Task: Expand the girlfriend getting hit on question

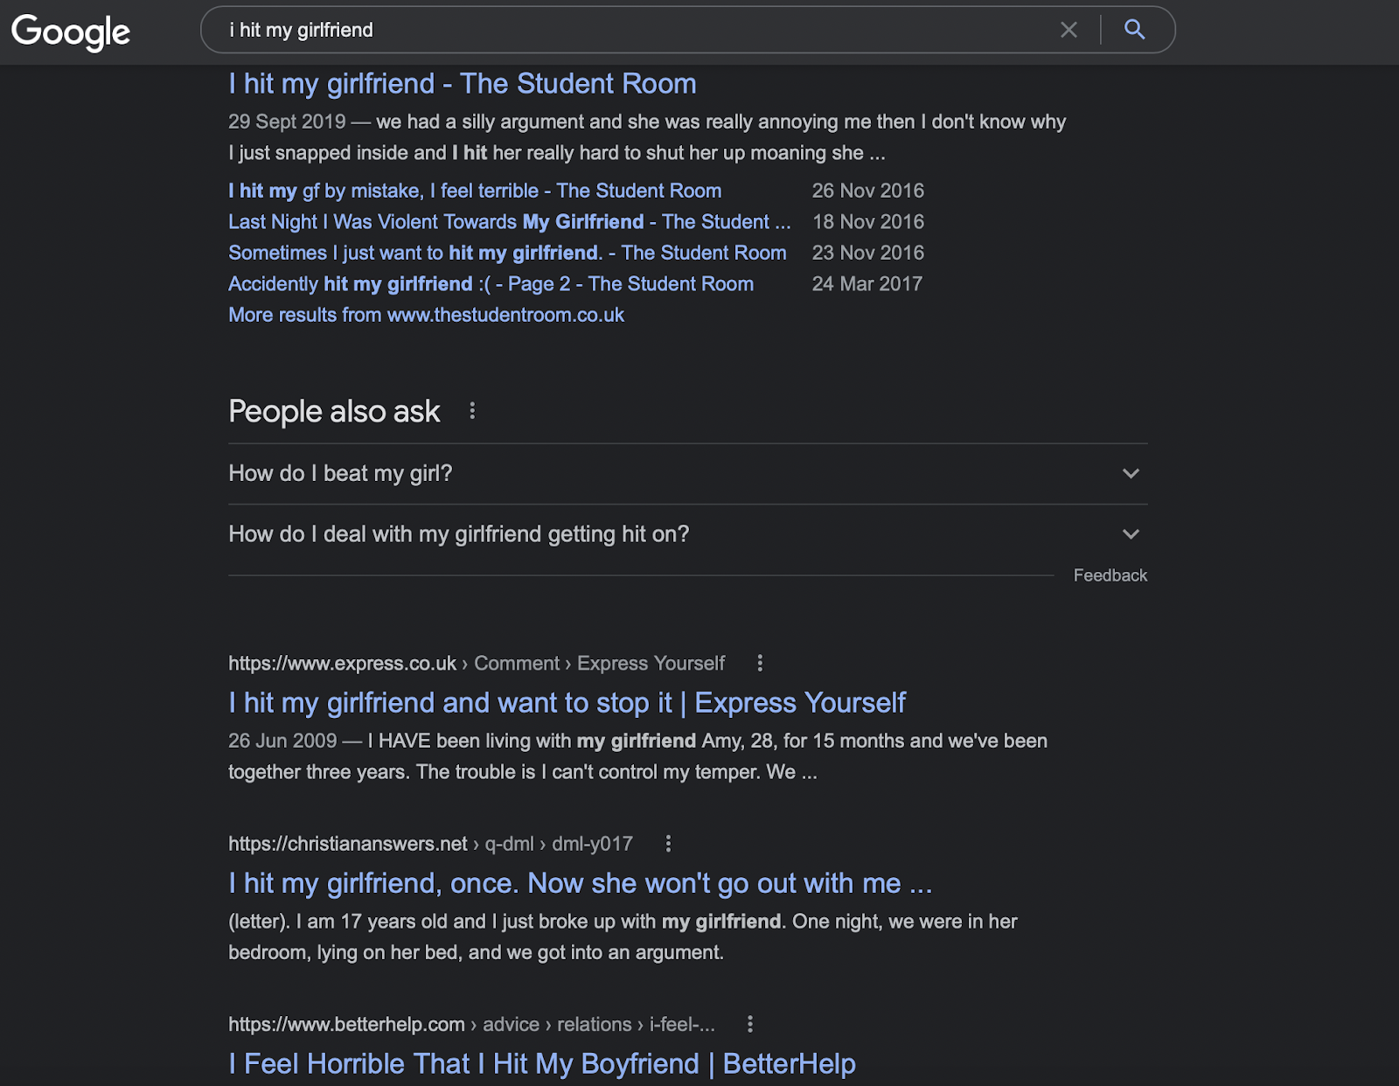Action: tap(458, 534)
